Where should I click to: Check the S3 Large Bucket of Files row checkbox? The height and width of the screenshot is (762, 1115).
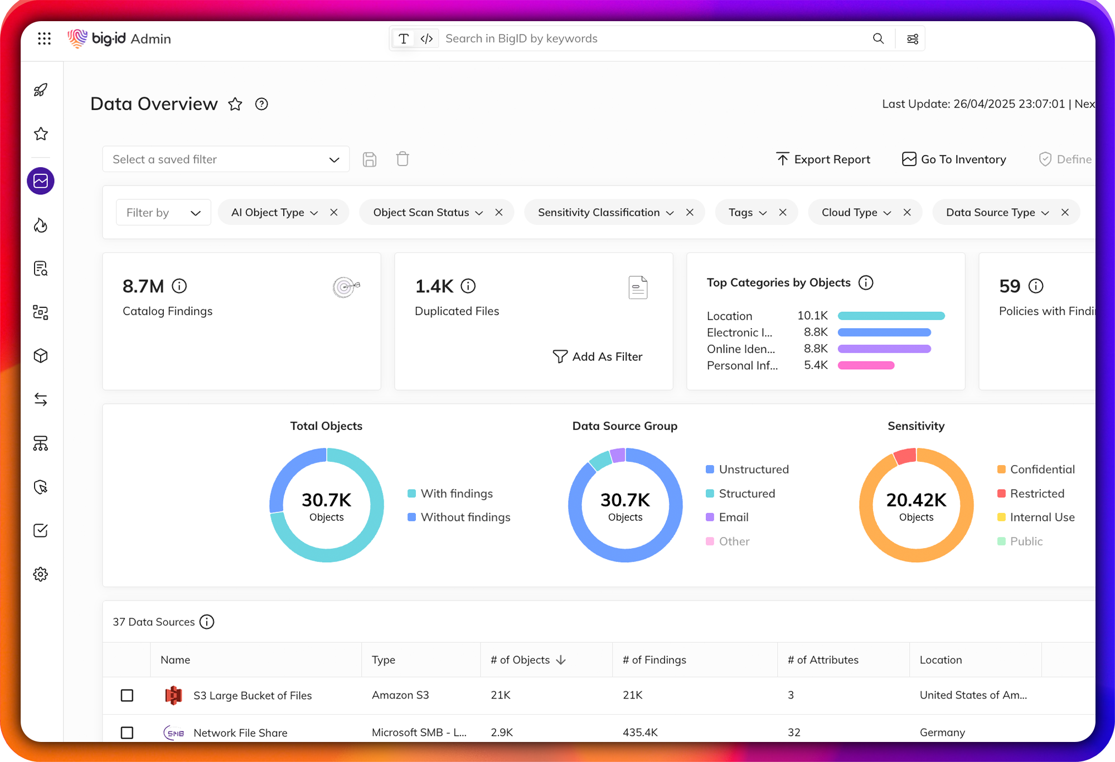coord(127,696)
